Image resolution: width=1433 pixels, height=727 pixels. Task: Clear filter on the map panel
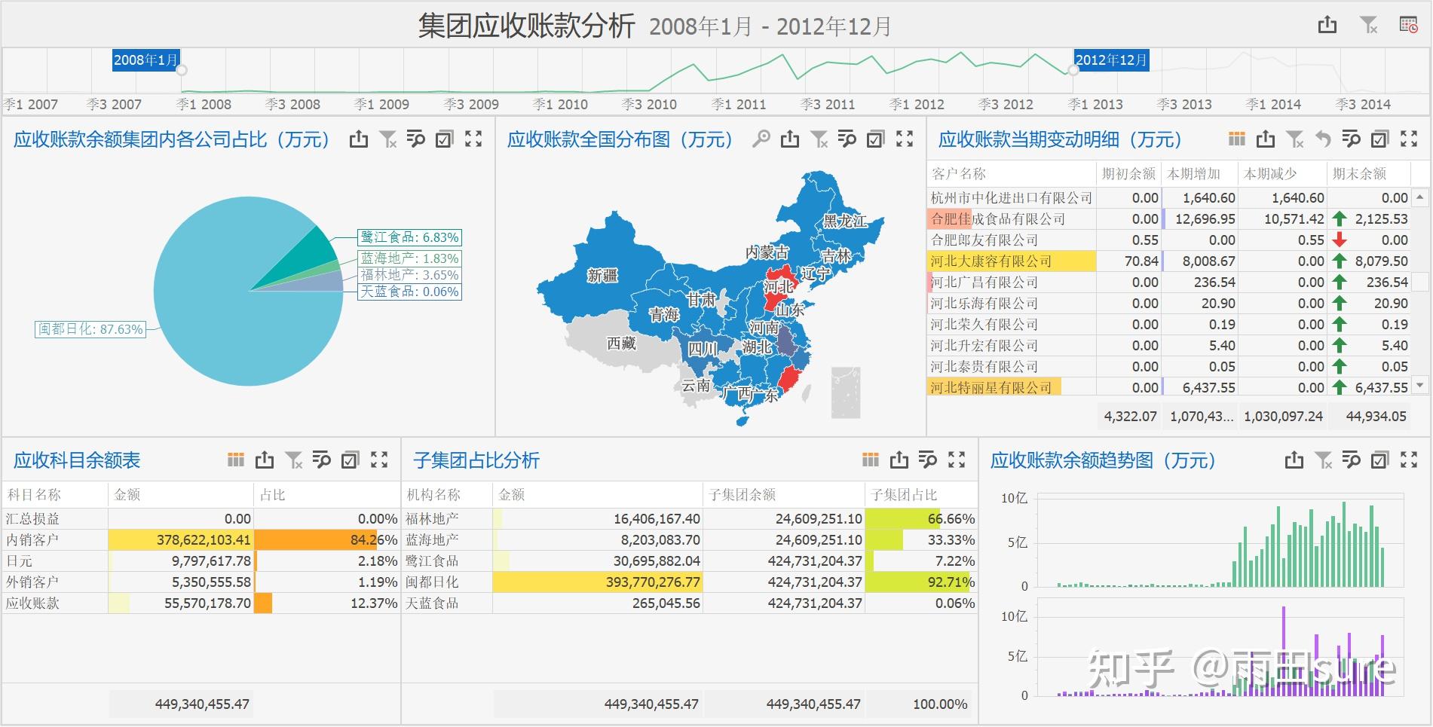(x=819, y=139)
